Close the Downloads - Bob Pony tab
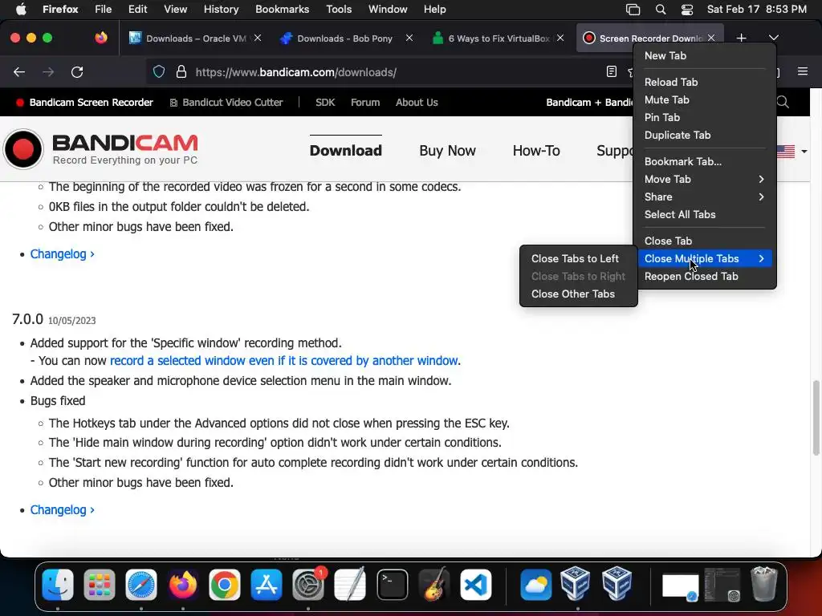 [x=409, y=38]
